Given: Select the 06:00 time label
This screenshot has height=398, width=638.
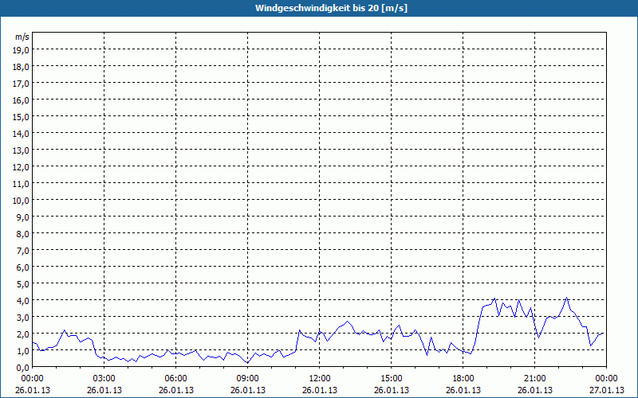Looking at the screenshot, I should (175, 379).
